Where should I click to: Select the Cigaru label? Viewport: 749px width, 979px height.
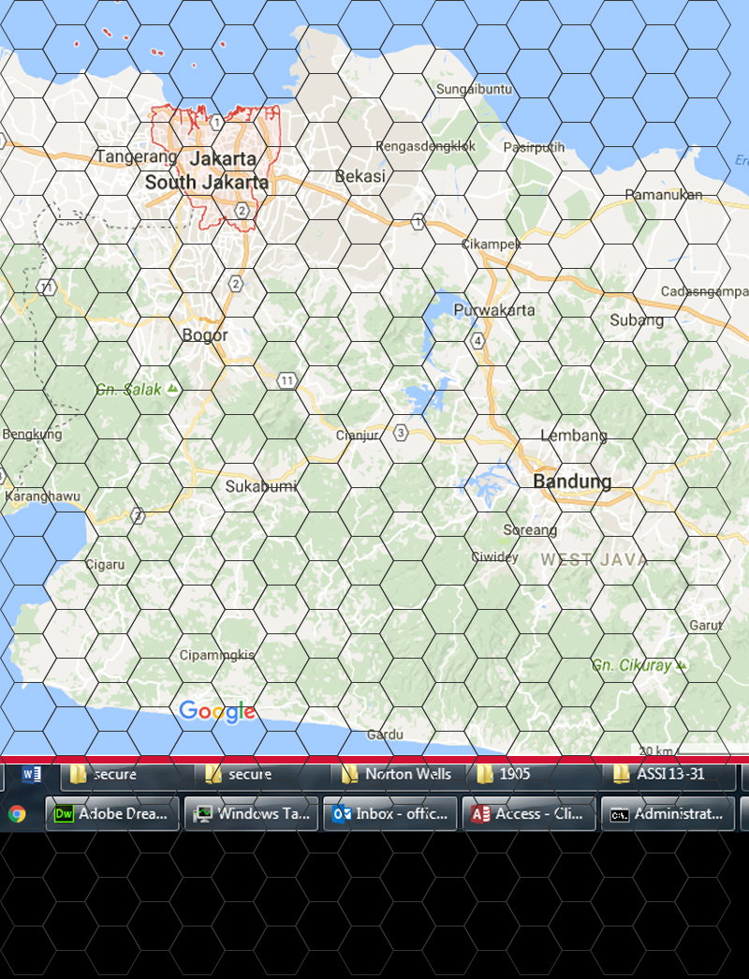(105, 564)
